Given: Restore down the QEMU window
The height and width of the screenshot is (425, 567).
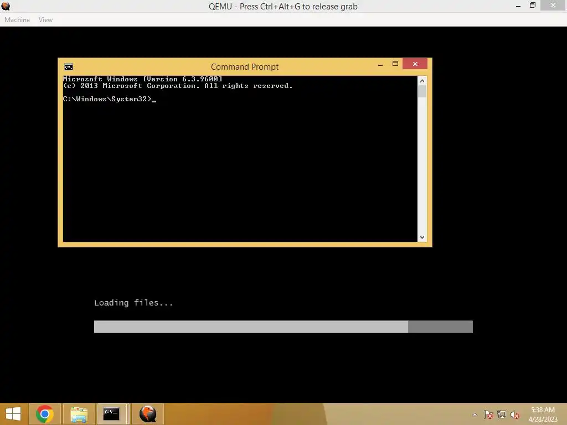Looking at the screenshot, I should [x=533, y=6].
